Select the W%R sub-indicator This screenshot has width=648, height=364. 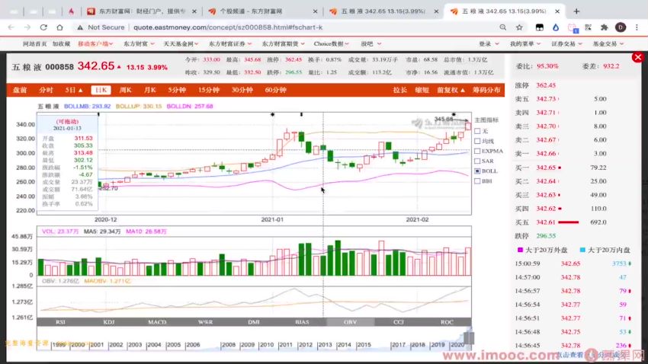pyautogui.click(x=205, y=322)
